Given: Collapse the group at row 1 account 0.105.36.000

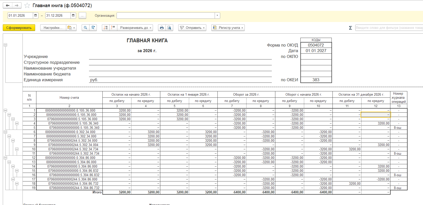Looking at the screenshot, I should [x=5, y=110].
